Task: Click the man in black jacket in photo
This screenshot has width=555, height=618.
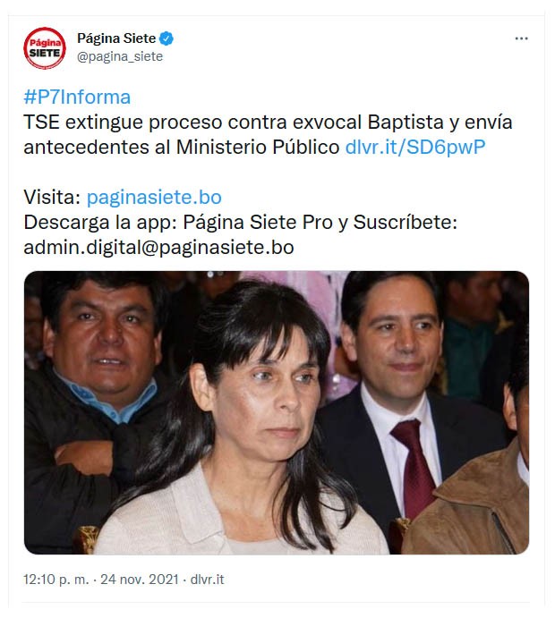Action: [x=95, y=394]
